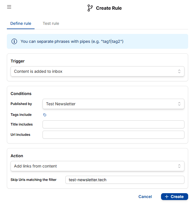The width and height of the screenshot is (195, 212).
Task: Click the Create button
Action: point(174,197)
